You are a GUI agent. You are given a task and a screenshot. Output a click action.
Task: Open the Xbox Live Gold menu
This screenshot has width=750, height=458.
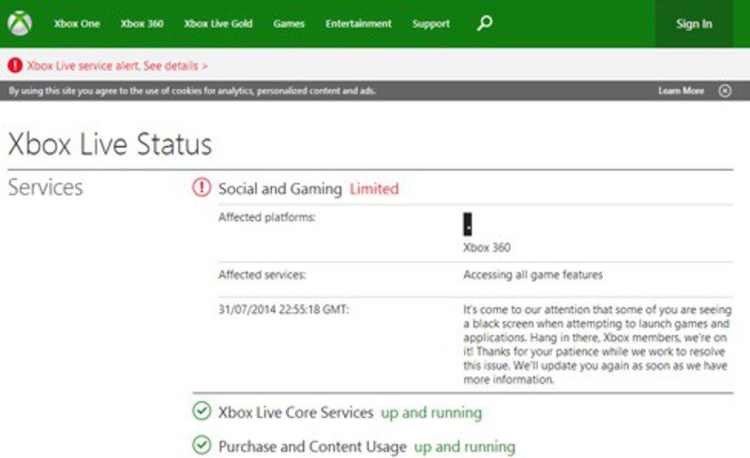(x=218, y=23)
